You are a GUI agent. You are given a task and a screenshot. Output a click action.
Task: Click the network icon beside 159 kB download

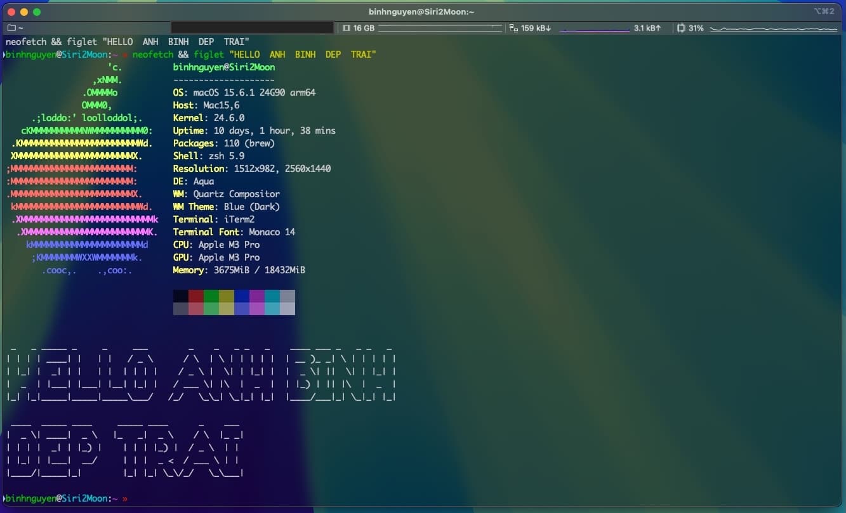514,28
